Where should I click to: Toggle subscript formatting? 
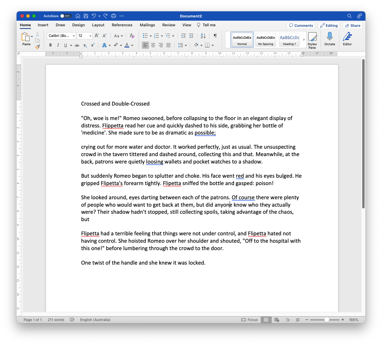(x=85, y=45)
